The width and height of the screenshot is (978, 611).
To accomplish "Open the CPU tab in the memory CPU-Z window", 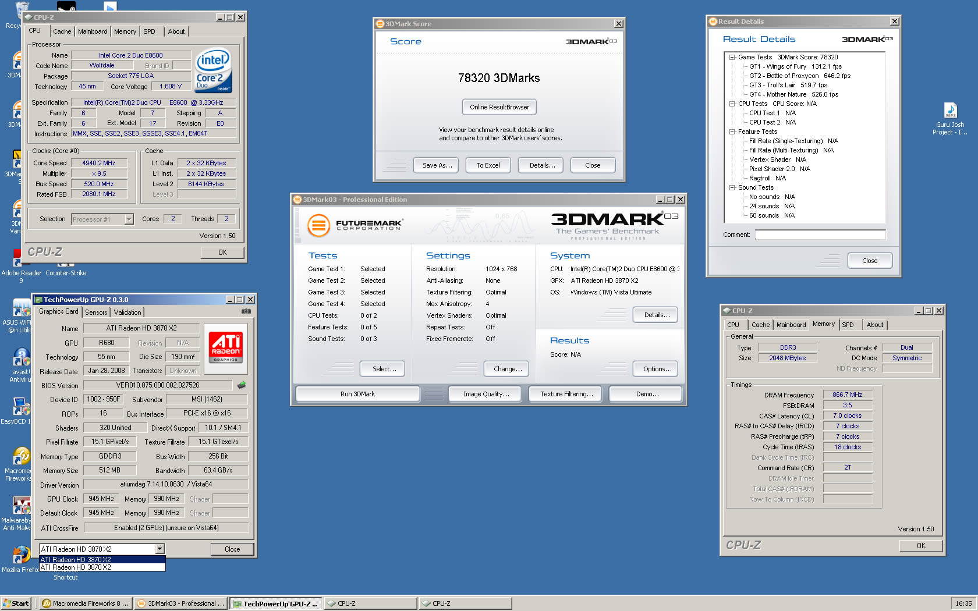I will point(733,325).
